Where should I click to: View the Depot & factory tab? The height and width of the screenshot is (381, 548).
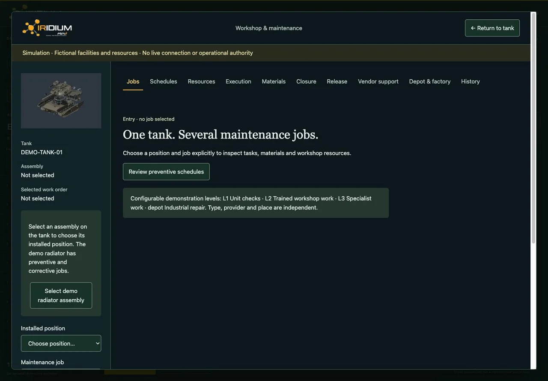click(430, 81)
